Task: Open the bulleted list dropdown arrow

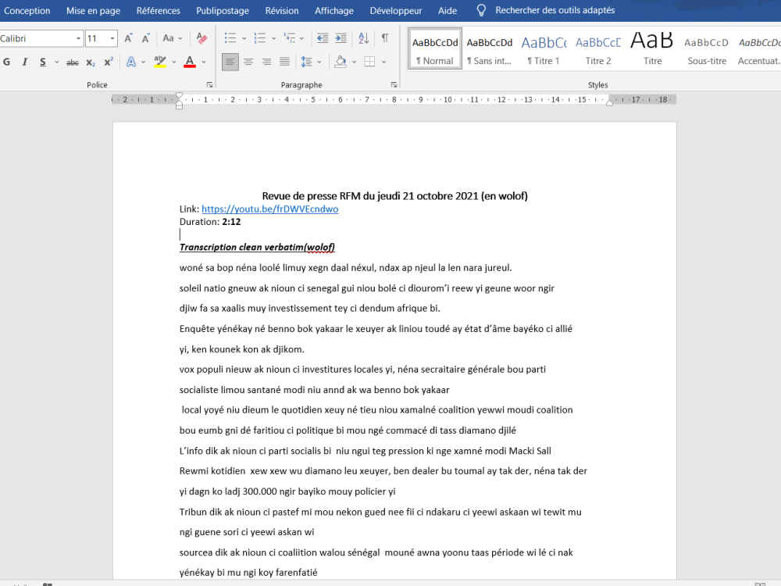Action: (244, 38)
